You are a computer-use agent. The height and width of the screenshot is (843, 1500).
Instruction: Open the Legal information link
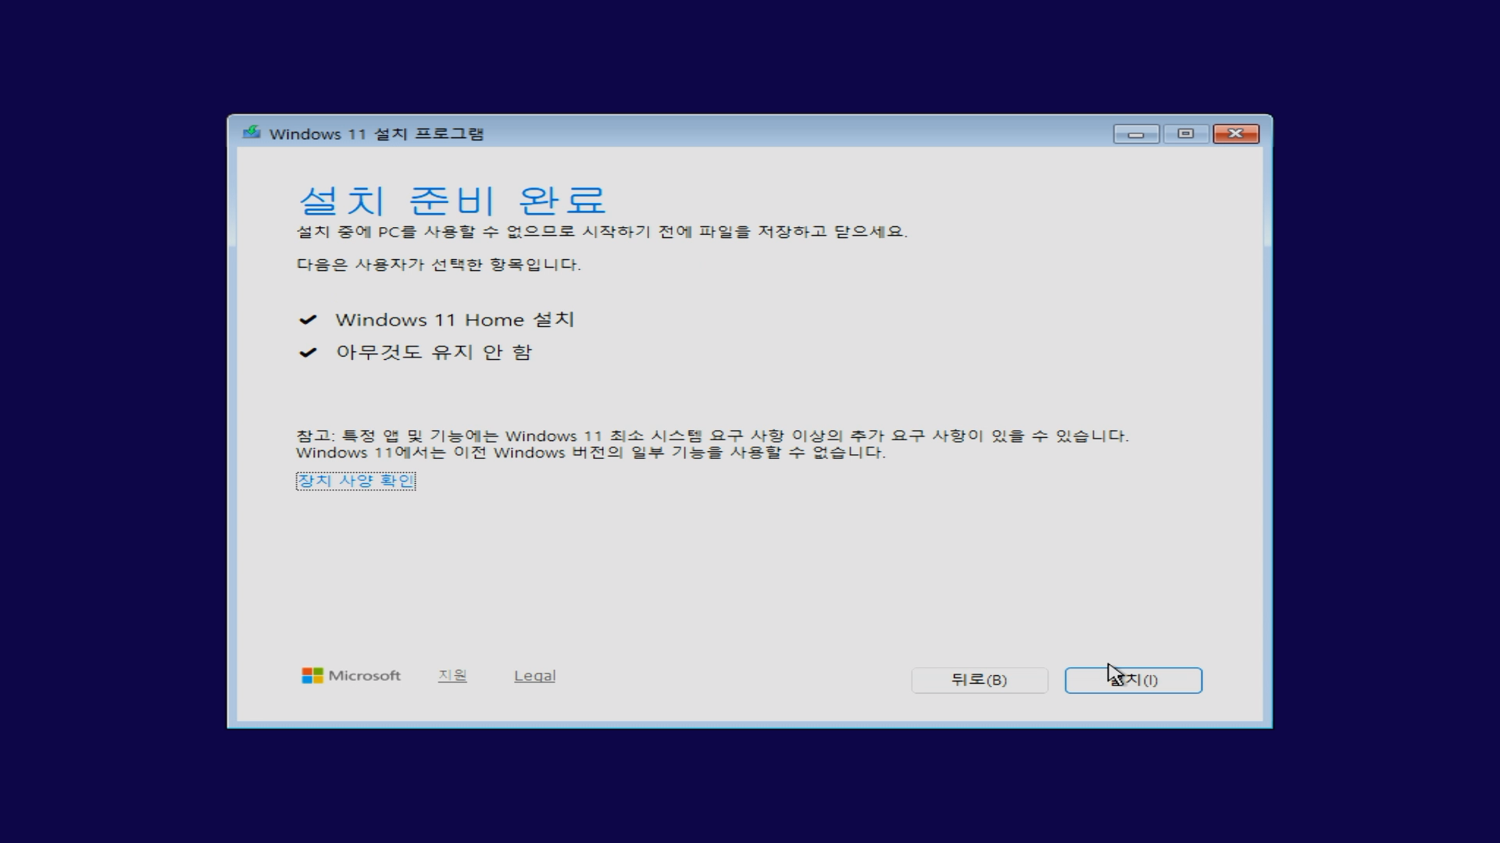click(x=534, y=676)
